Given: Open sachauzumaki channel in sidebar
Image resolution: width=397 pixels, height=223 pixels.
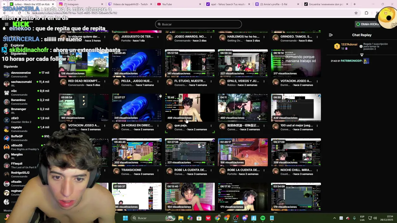Looking at the screenshot, I should click(x=26, y=84).
